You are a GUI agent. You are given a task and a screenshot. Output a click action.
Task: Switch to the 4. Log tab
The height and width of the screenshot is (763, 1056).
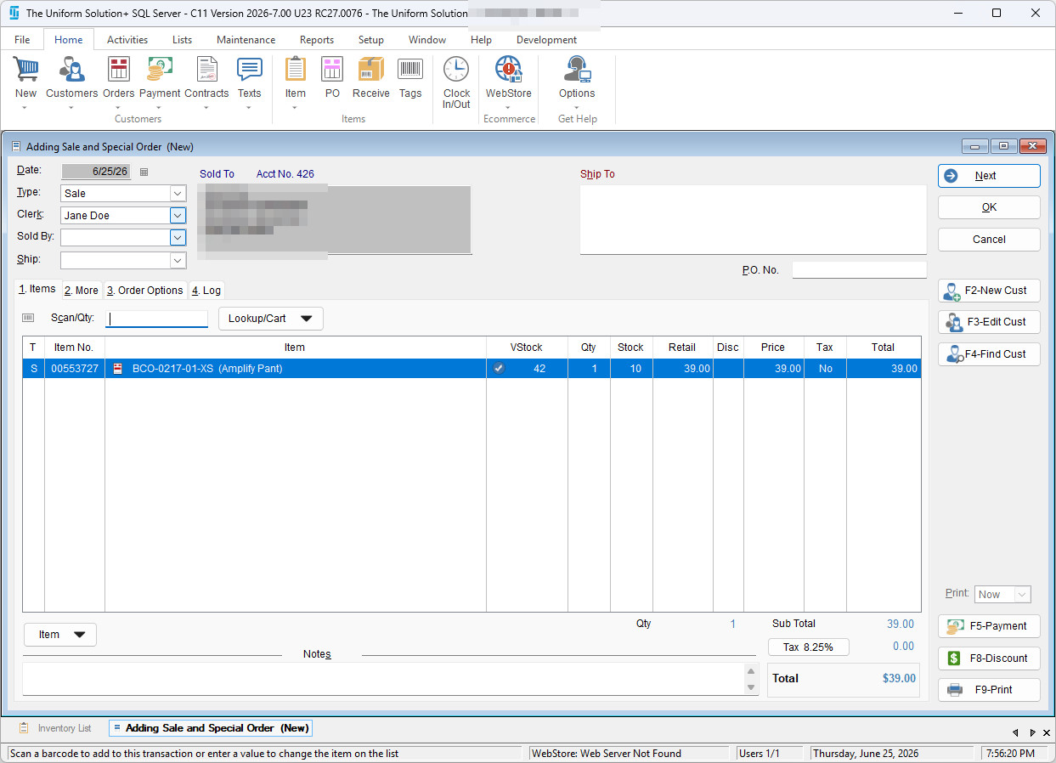tap(206, 291)
